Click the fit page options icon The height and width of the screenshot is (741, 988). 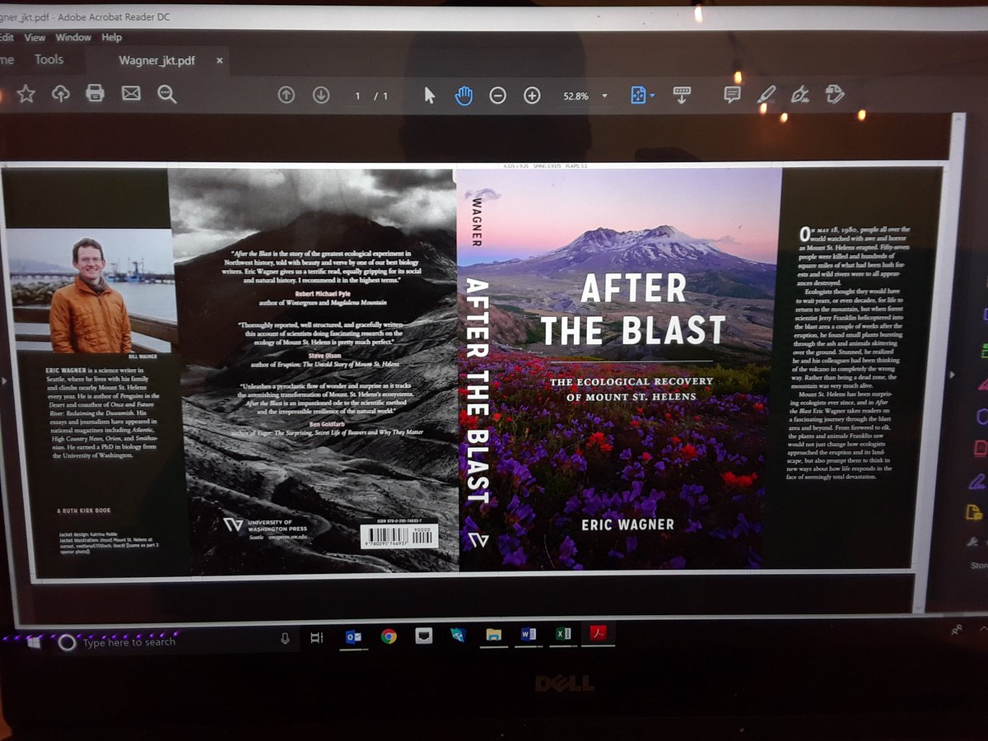click(x=638, y=96)
